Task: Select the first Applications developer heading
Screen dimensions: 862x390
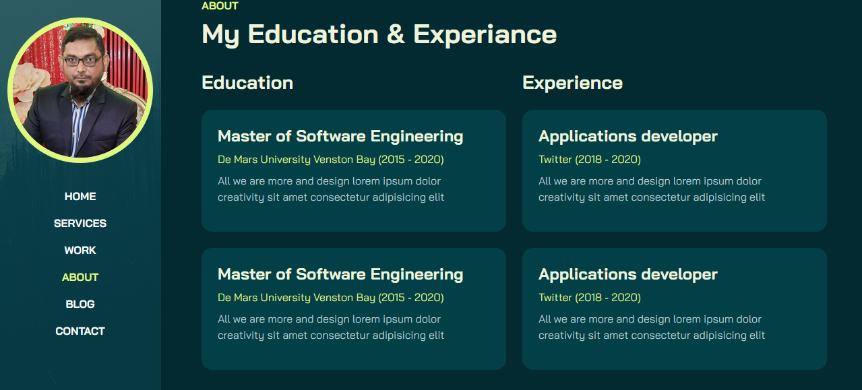Action: tap(627, 136)
